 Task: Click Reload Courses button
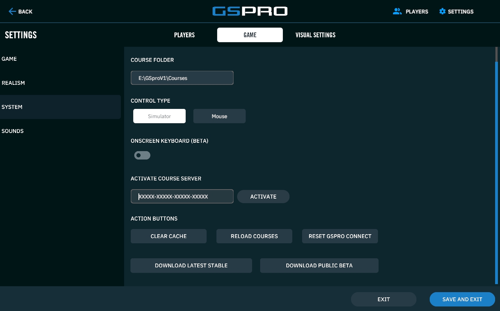pos(254,236)
